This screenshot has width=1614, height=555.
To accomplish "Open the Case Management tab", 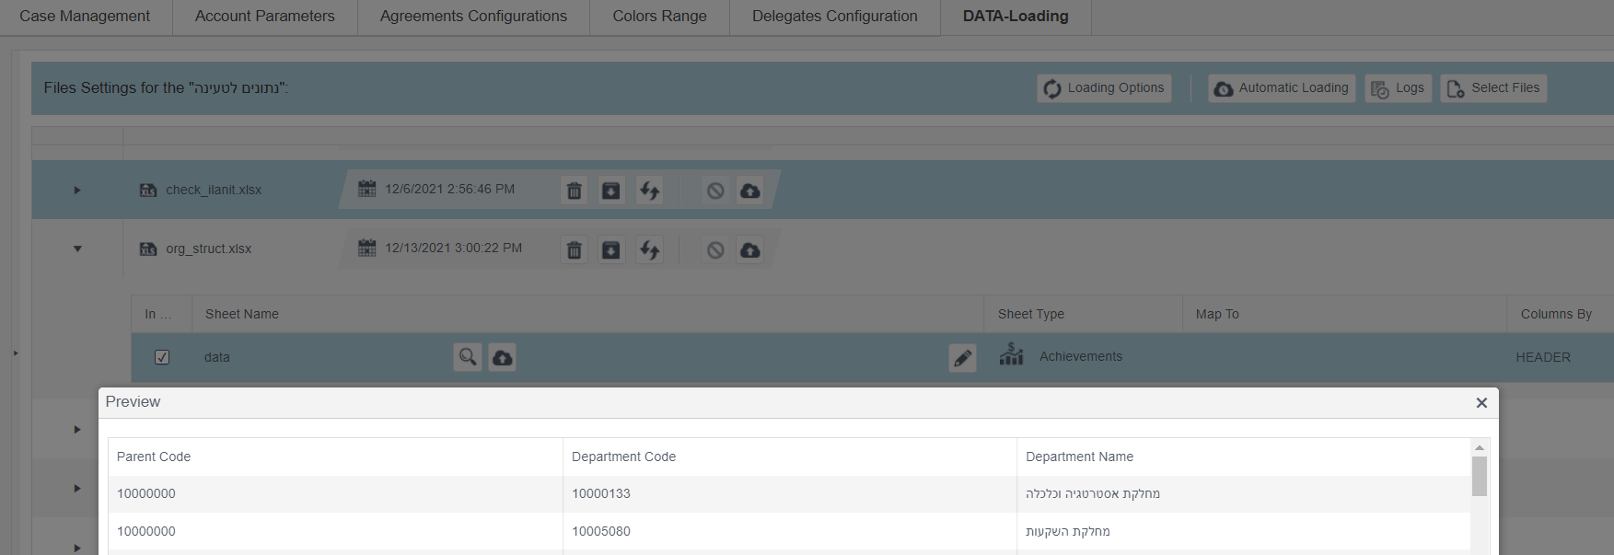I will tap(85, 17).
